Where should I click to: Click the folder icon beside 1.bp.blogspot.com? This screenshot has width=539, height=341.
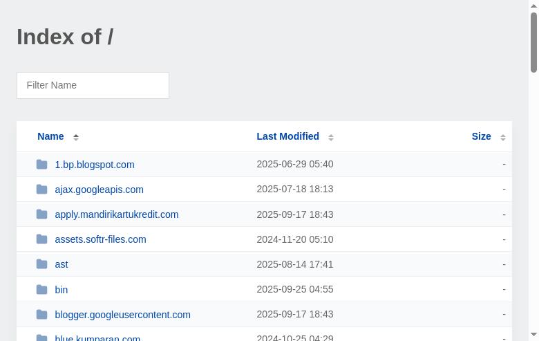click(x=41, y=165)
